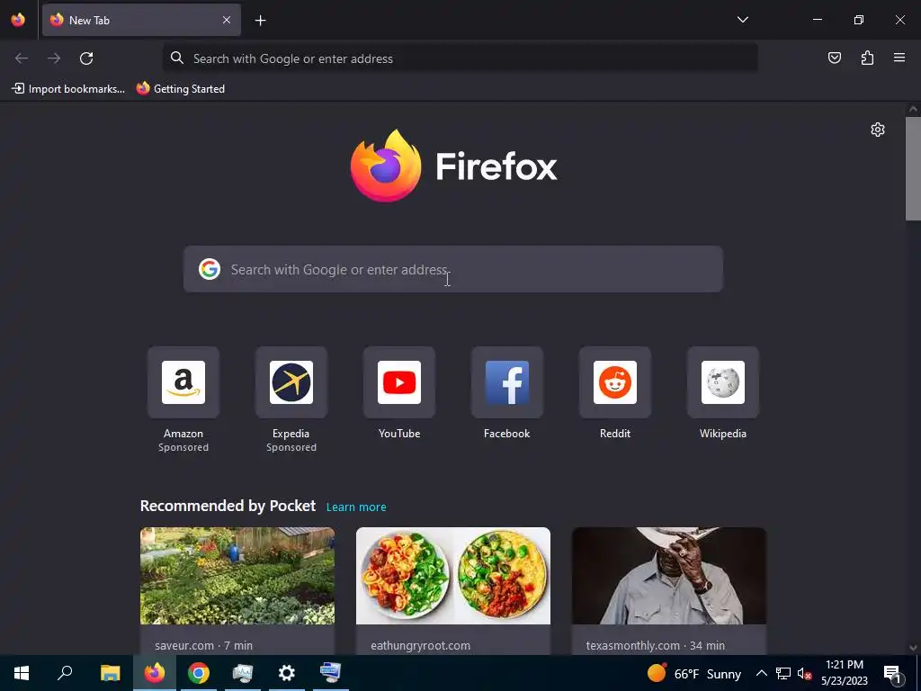Open new tab personalize gear icon
This screenshot has width=921, height=691.
(878, 130)
